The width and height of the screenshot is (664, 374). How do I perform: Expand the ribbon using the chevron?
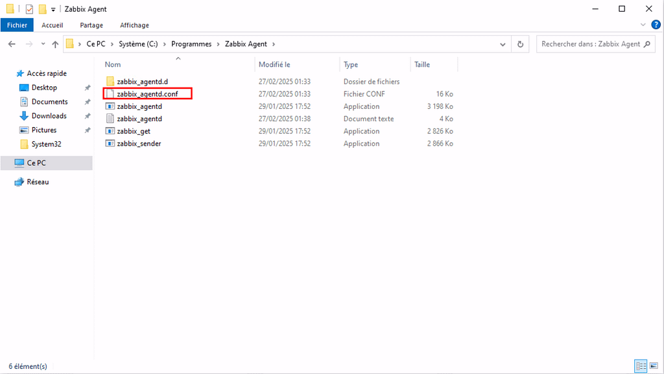click(643, 25)
